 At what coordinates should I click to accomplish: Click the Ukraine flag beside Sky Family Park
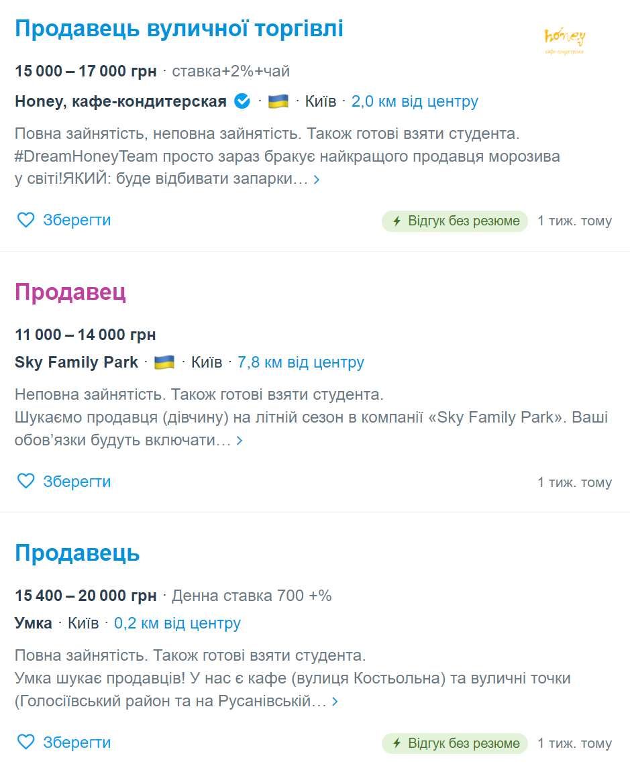163,362
